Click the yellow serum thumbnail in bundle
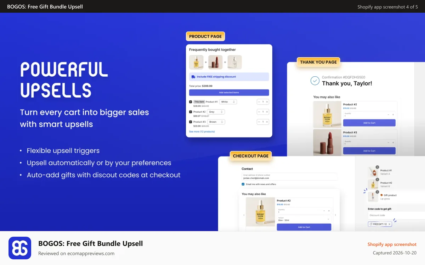This screenshot has width=425, height=265. tap(196, 62)
